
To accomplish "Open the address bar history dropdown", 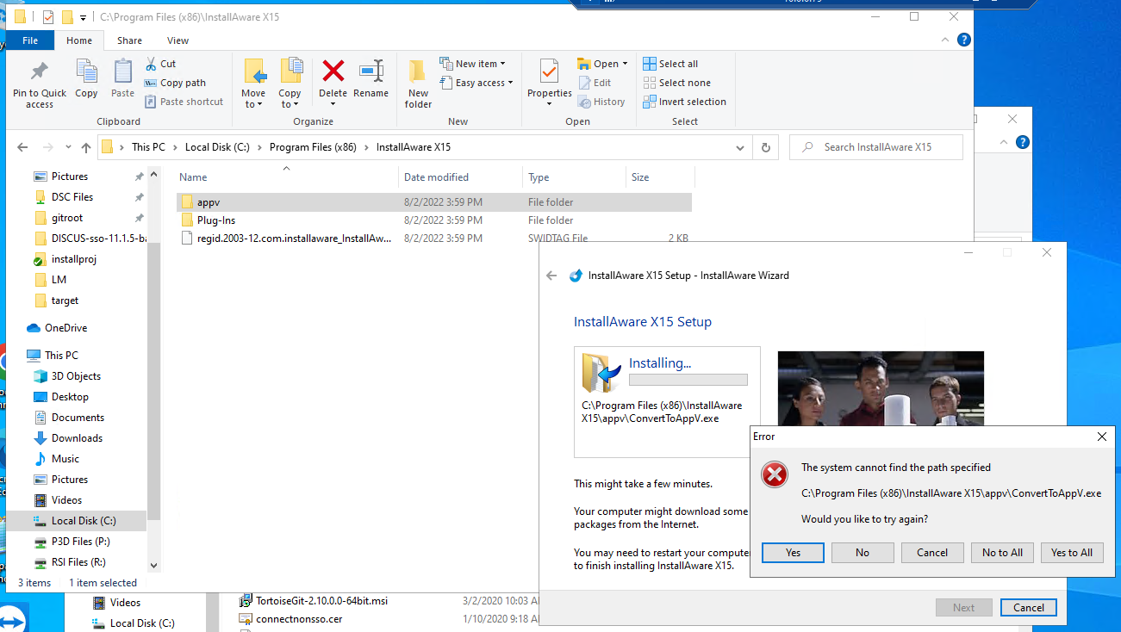I will [739, 147].
